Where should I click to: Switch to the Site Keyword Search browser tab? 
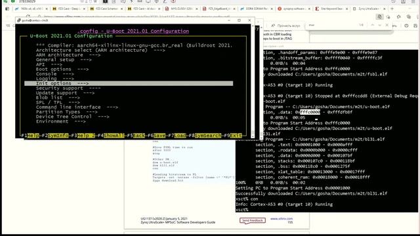point(331,9)
